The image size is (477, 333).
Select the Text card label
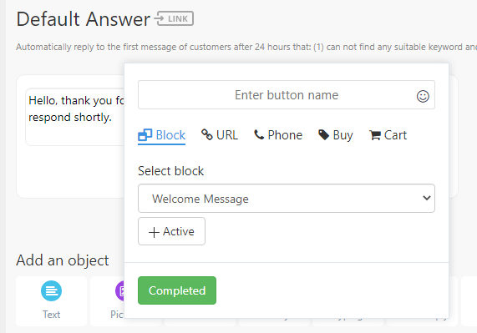click(52, 315)
